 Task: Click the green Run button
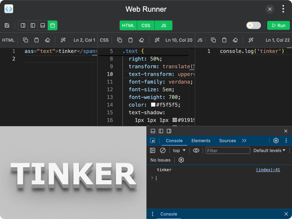(x=278, y=25)
